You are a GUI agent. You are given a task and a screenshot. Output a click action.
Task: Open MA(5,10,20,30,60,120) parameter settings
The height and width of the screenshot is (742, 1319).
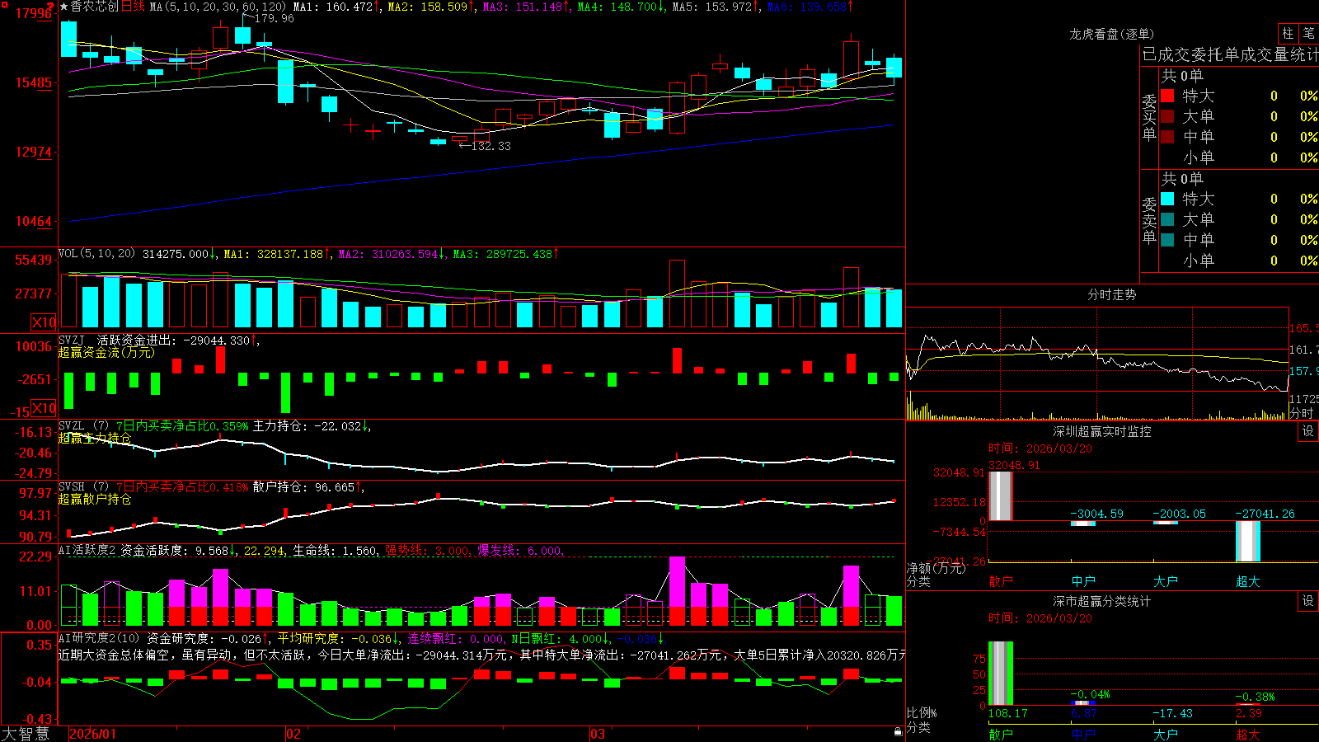(x=218, y=7)
